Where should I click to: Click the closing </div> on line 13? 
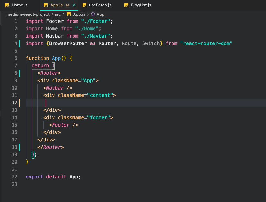[52, 110]
